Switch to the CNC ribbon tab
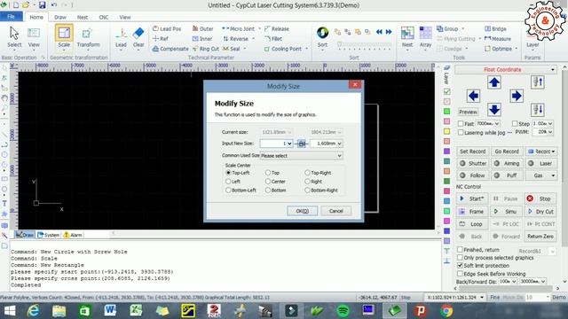 (104, 17)
